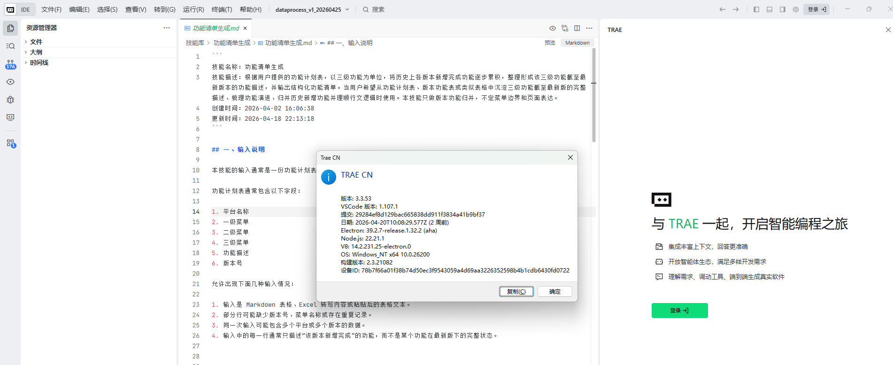Split the editor with the split icon

pyautogui.click(x=577, y=28)
